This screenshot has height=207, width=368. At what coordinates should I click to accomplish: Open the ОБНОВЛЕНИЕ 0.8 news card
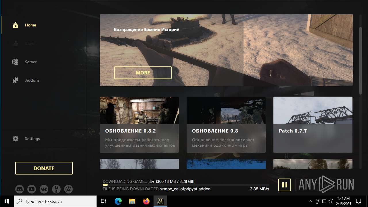[x=226, y=125]
